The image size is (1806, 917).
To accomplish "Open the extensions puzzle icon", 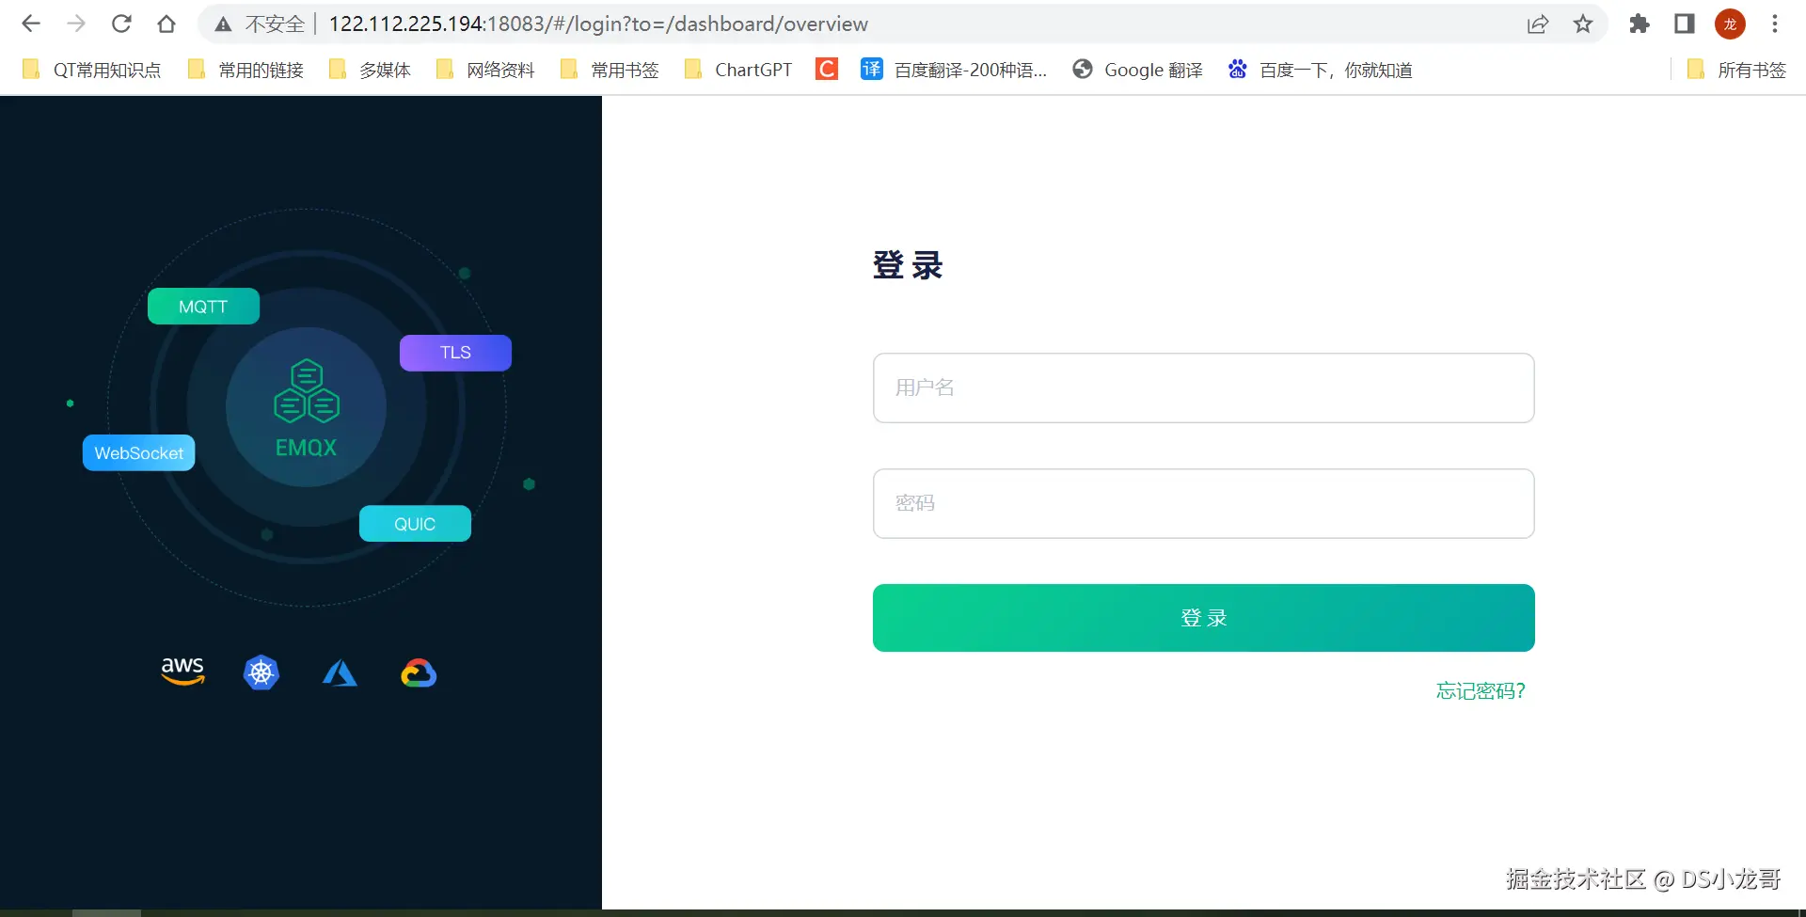I will [1640, 24].
